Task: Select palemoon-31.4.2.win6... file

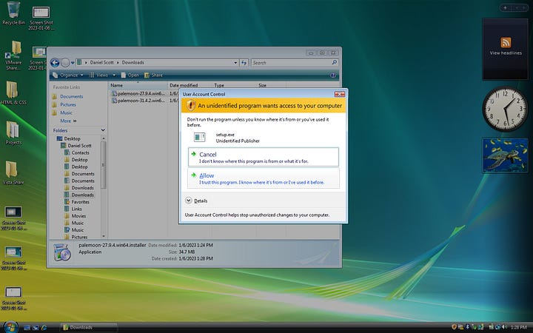Action: (x=141, y=101)
